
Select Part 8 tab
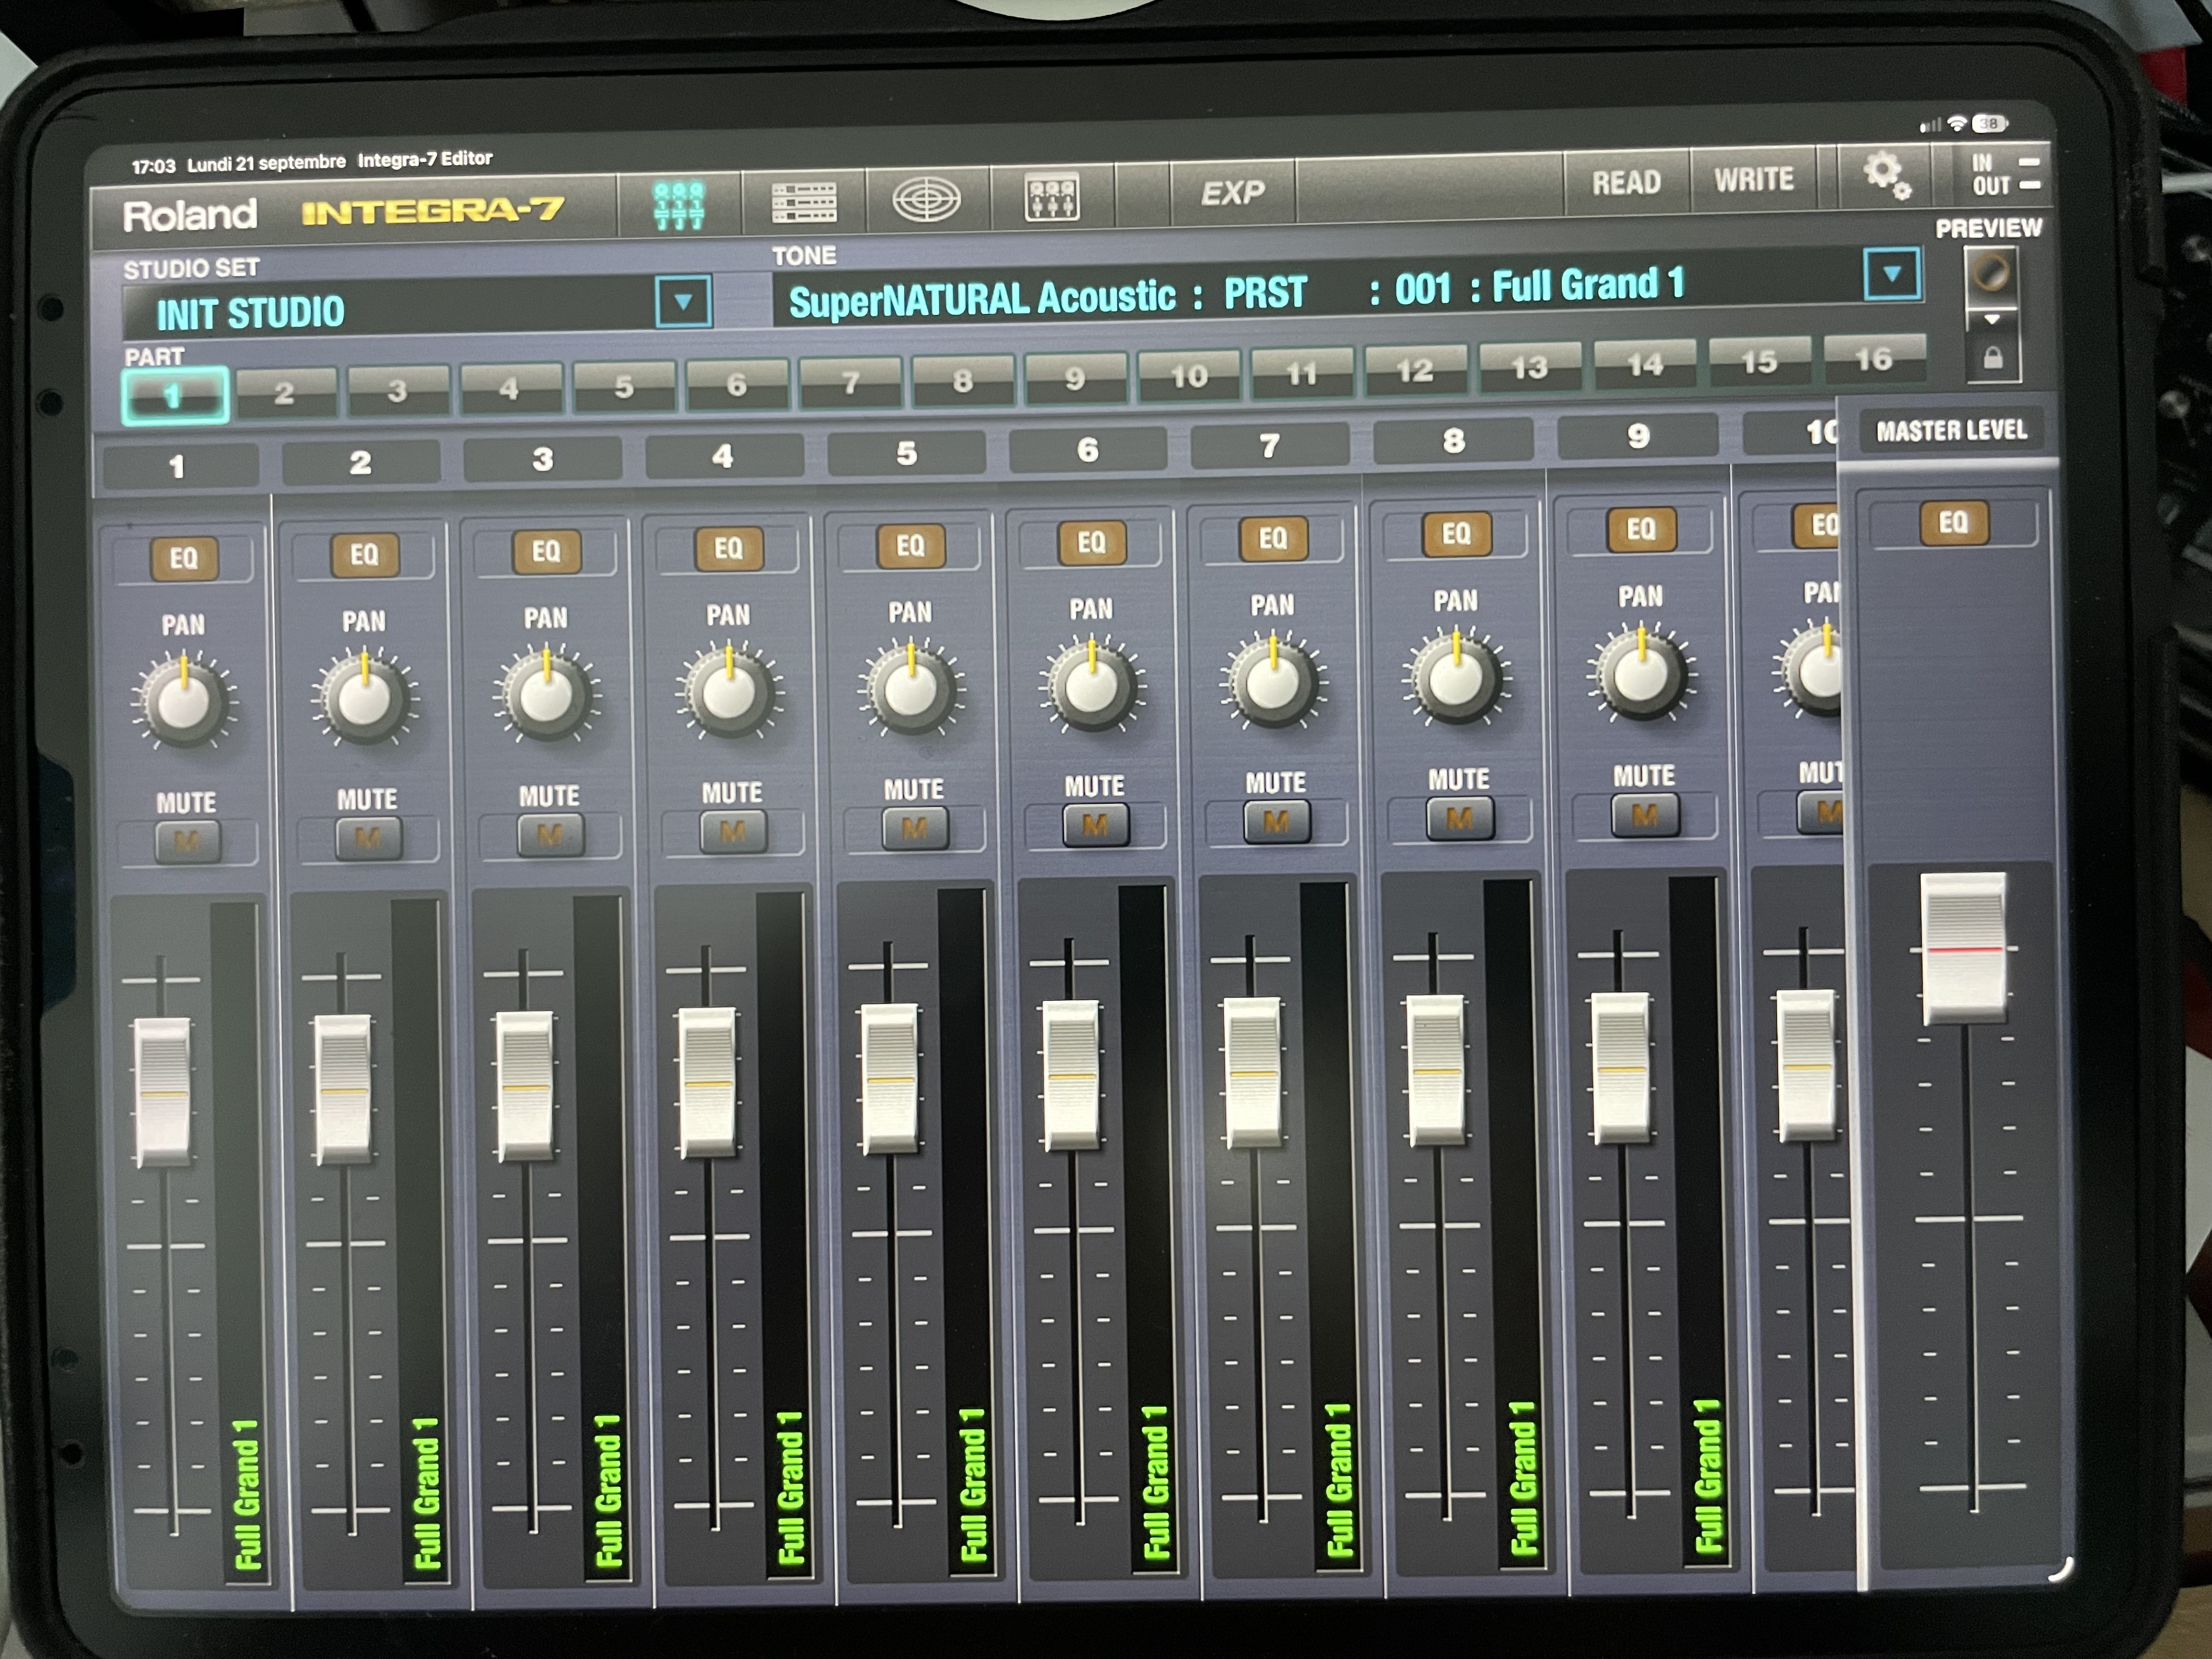pos(963,380)
